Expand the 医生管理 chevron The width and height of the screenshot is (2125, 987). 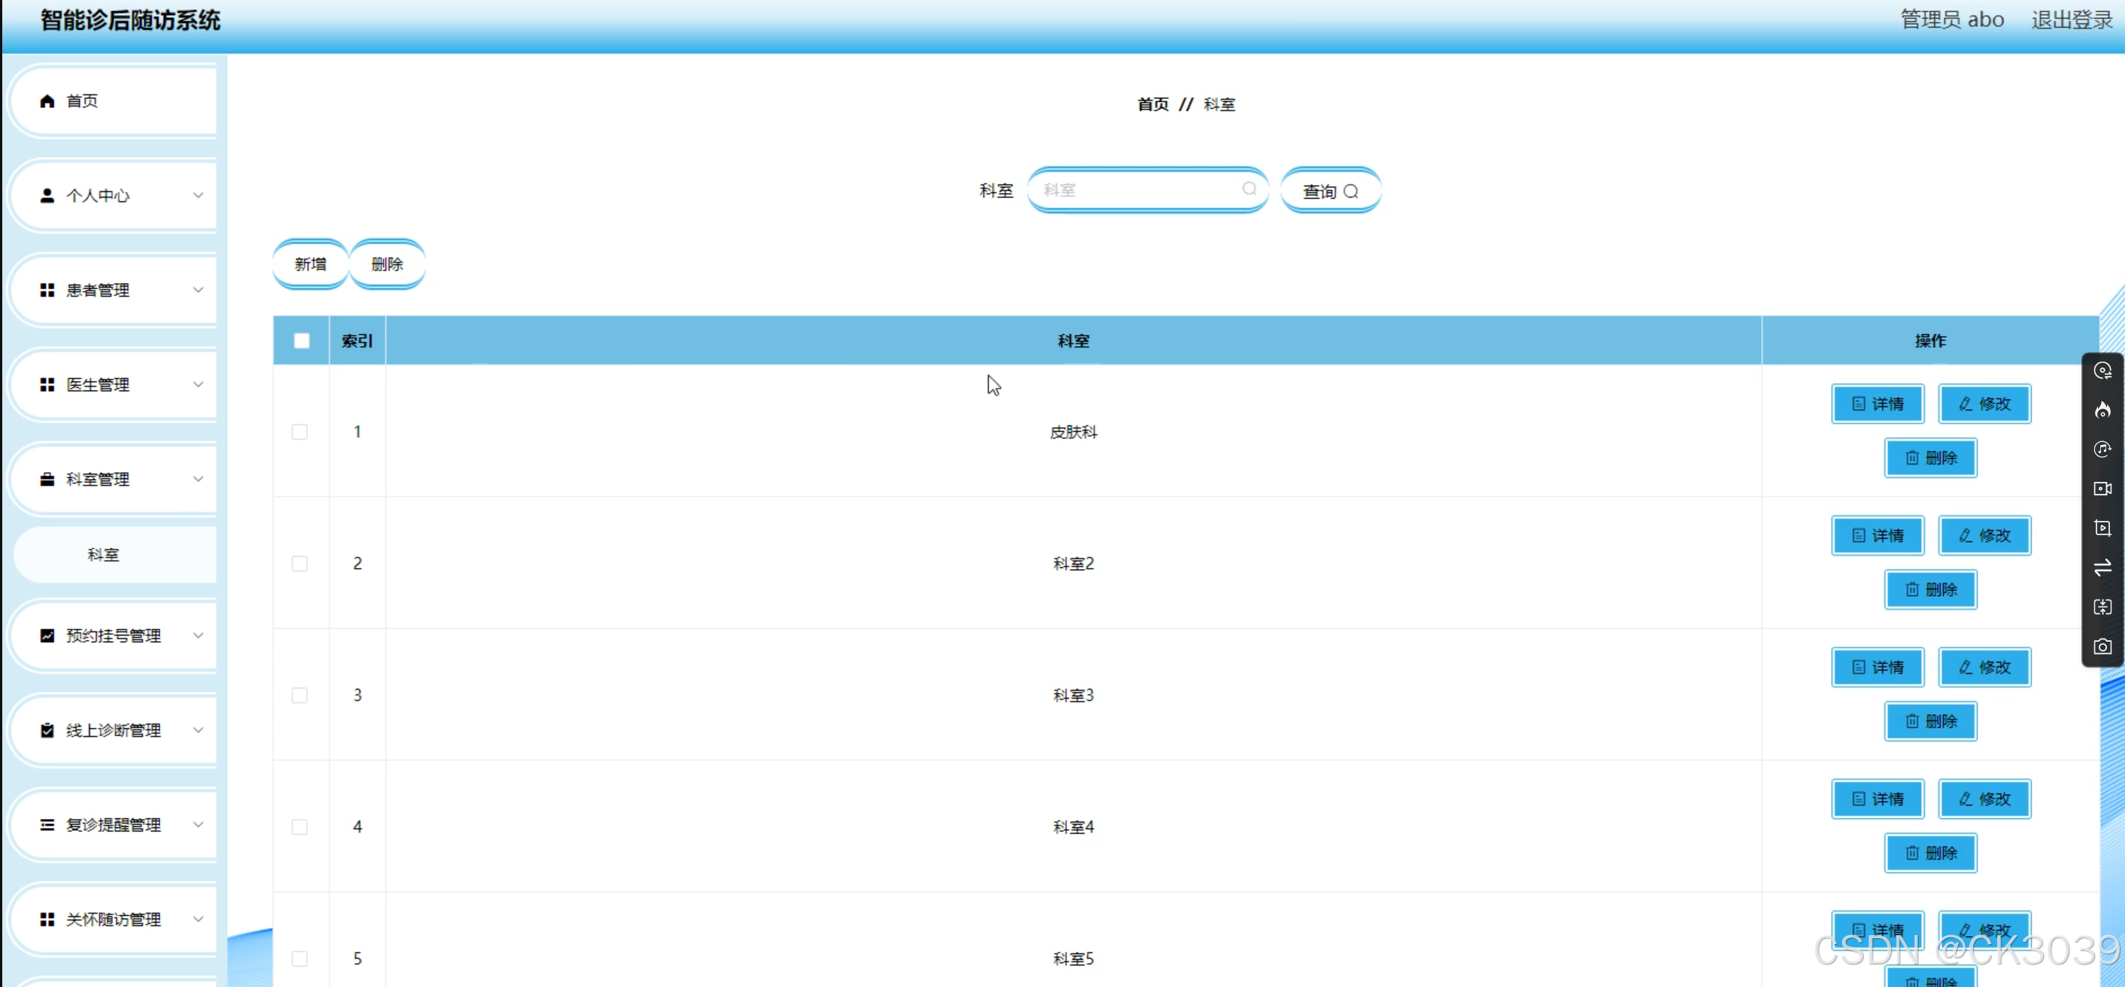198,384
